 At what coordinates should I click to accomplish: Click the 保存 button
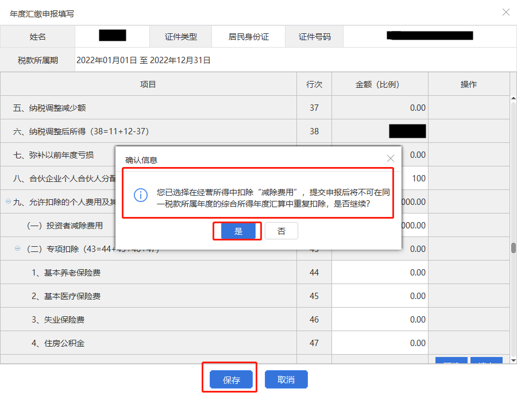[x=232, y=380]
